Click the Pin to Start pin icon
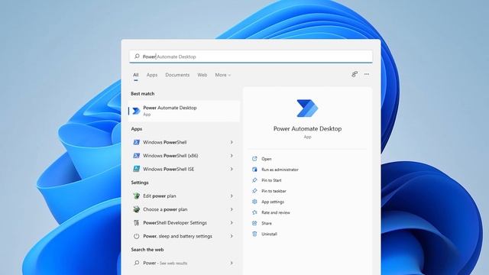Viewport: 489px width, 275px height. tap(254, 180)
